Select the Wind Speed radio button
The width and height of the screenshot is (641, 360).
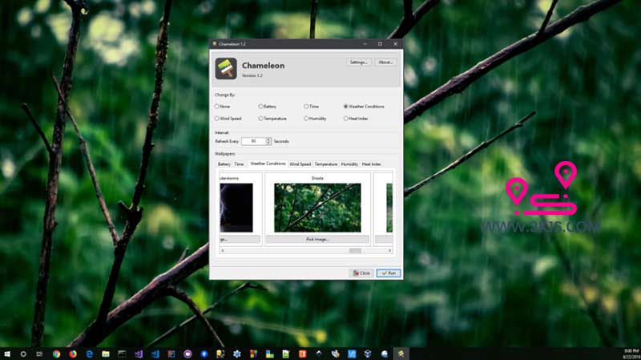click(217, 118)
